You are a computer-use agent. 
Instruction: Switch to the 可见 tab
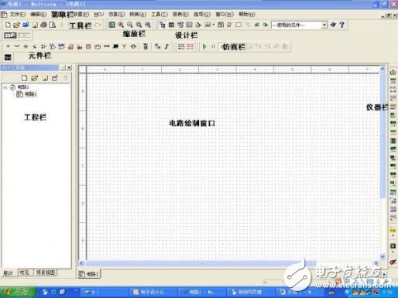(x=25, y=273)
